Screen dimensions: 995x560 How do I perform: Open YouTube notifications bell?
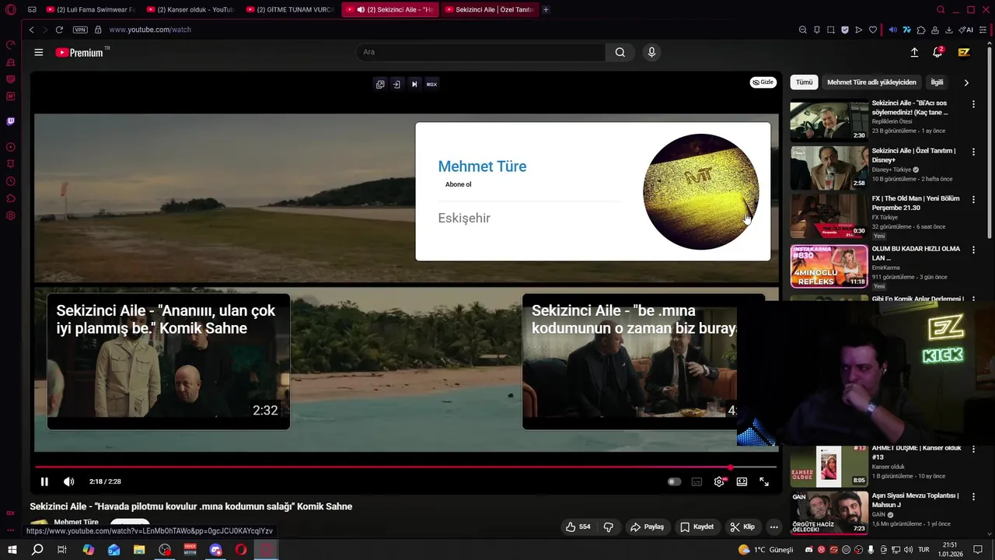pos(937,52)
